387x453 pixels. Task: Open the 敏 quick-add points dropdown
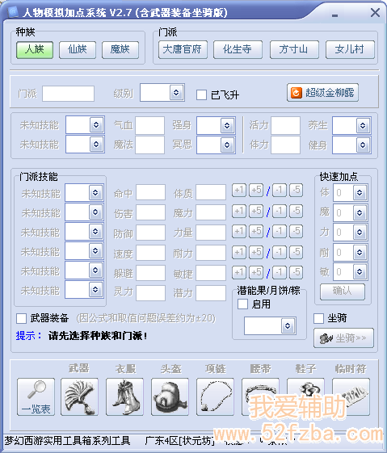pos(360,271)
